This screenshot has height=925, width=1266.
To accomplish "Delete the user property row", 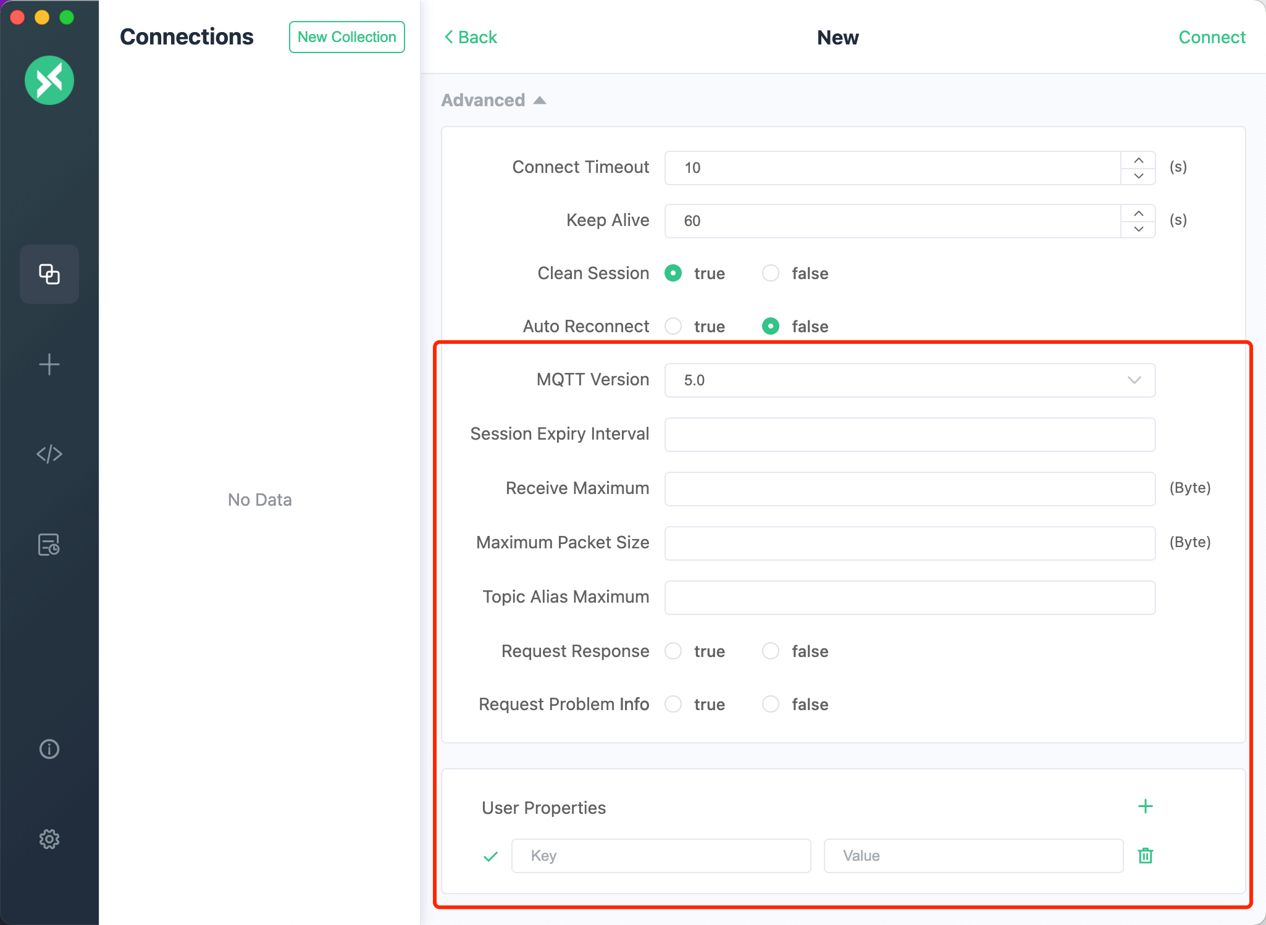I will click(1145, 856).
